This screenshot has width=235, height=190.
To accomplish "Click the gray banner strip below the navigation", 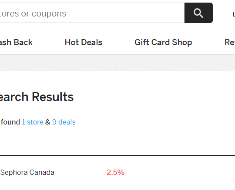I will (x=117, y=63).
